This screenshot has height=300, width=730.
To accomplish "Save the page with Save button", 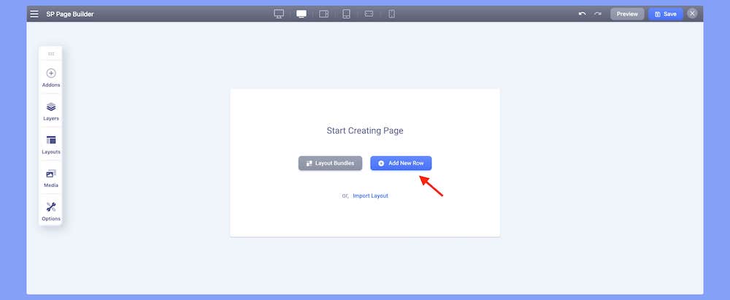I will point(665,14).
